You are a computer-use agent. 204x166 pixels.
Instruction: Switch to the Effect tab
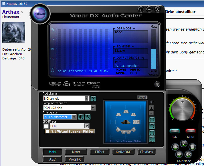100,152
